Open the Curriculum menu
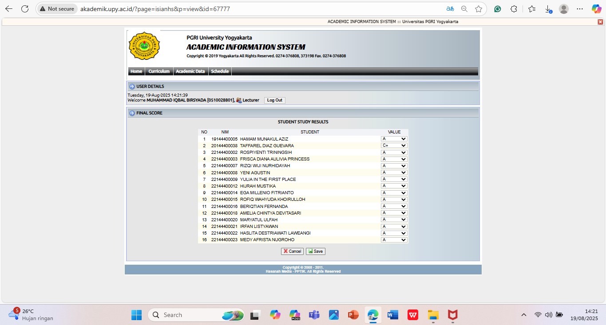 (159, 71)
